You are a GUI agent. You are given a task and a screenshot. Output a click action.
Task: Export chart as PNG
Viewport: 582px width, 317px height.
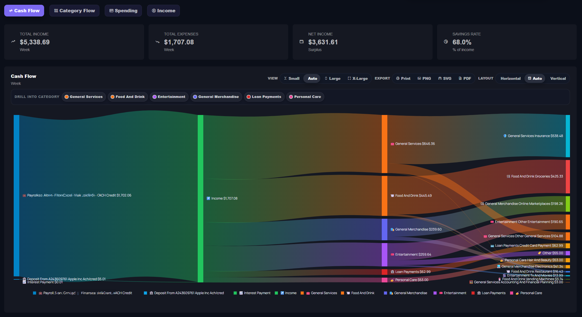424,78
